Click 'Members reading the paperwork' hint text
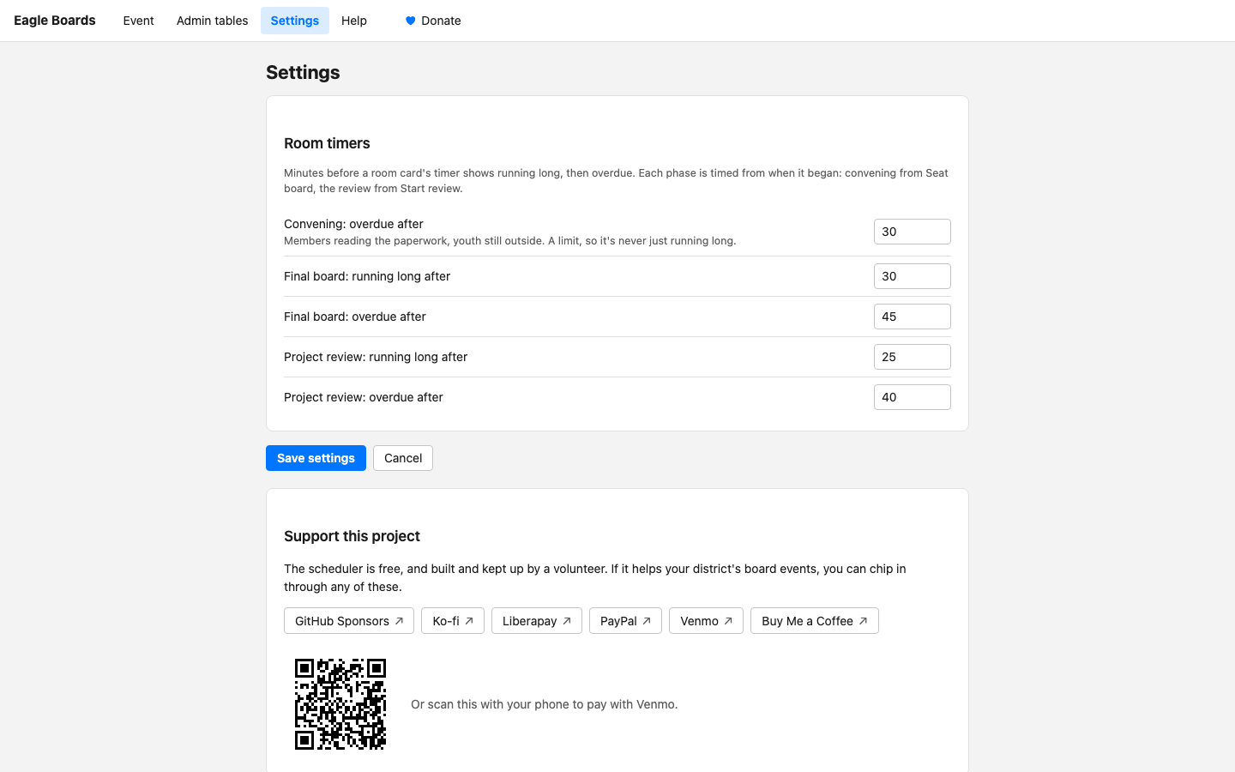This screenshot has width=1235, height=772. click(x=510, y=241)
